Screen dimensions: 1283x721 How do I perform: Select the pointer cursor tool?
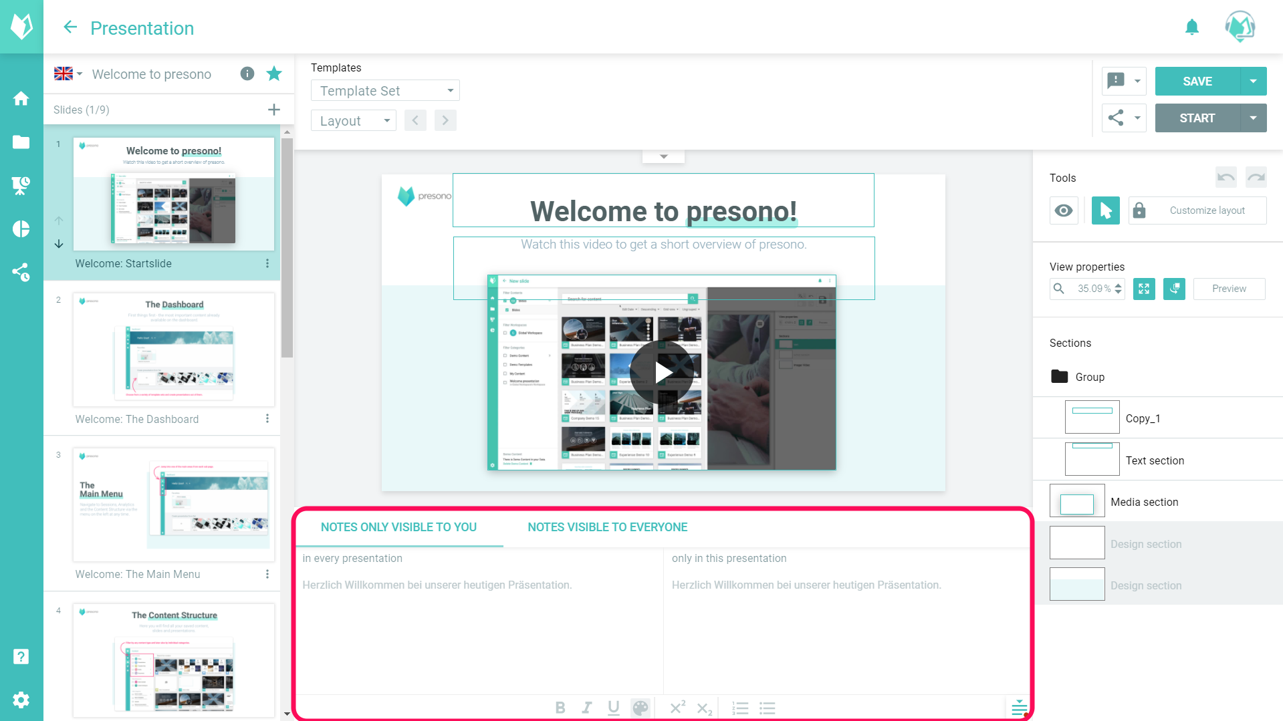point(1105,210)
